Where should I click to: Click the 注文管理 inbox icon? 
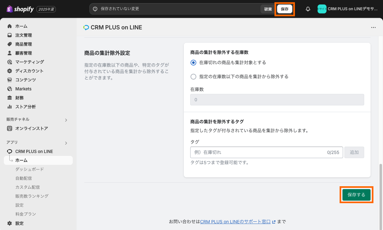[10, 35]
